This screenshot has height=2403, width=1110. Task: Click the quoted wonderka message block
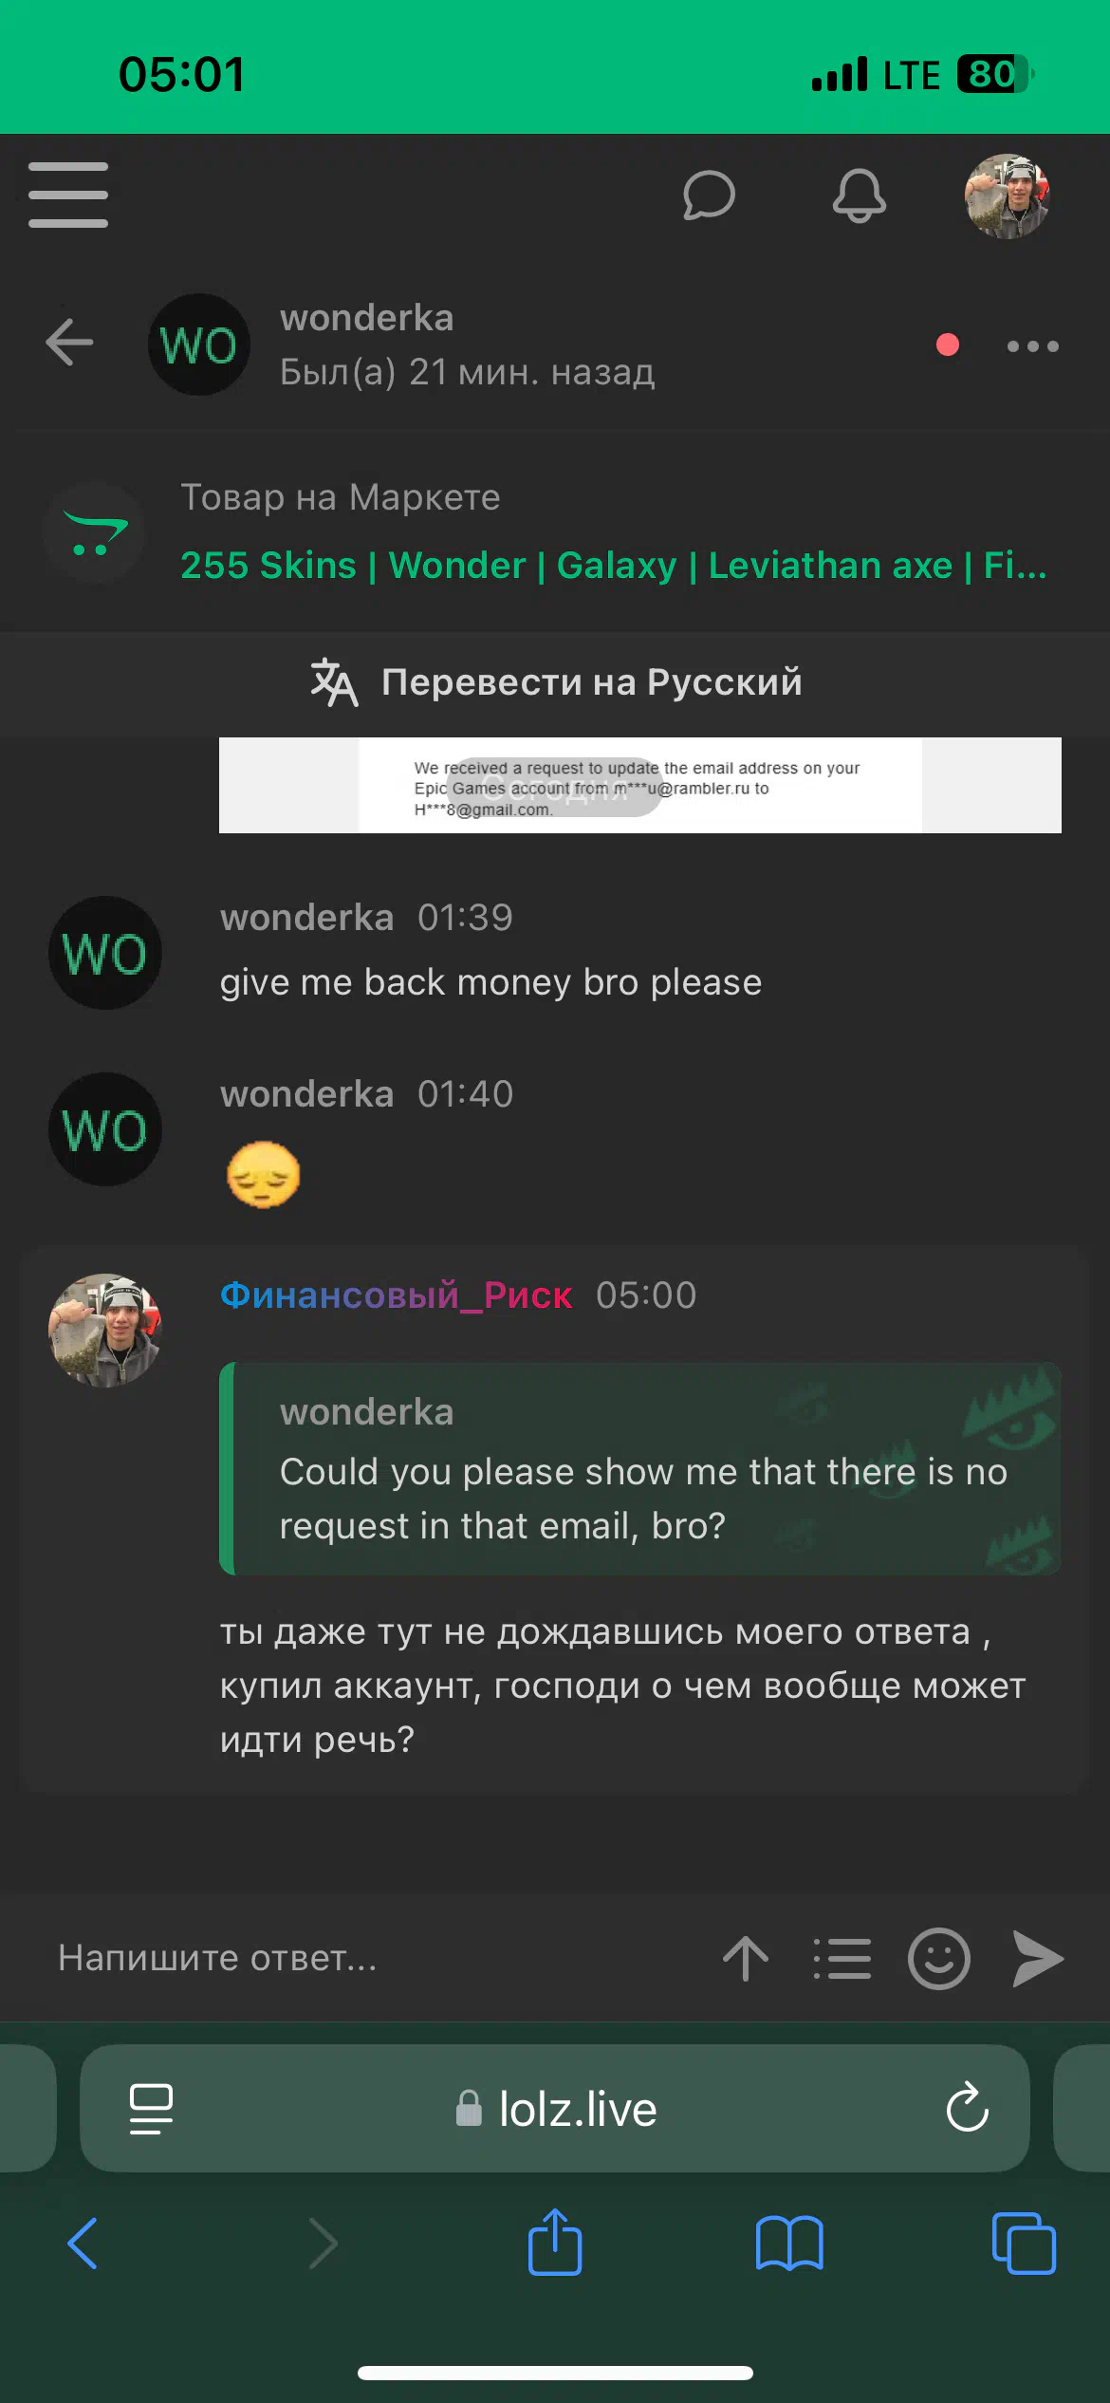tap(639, 1469)
